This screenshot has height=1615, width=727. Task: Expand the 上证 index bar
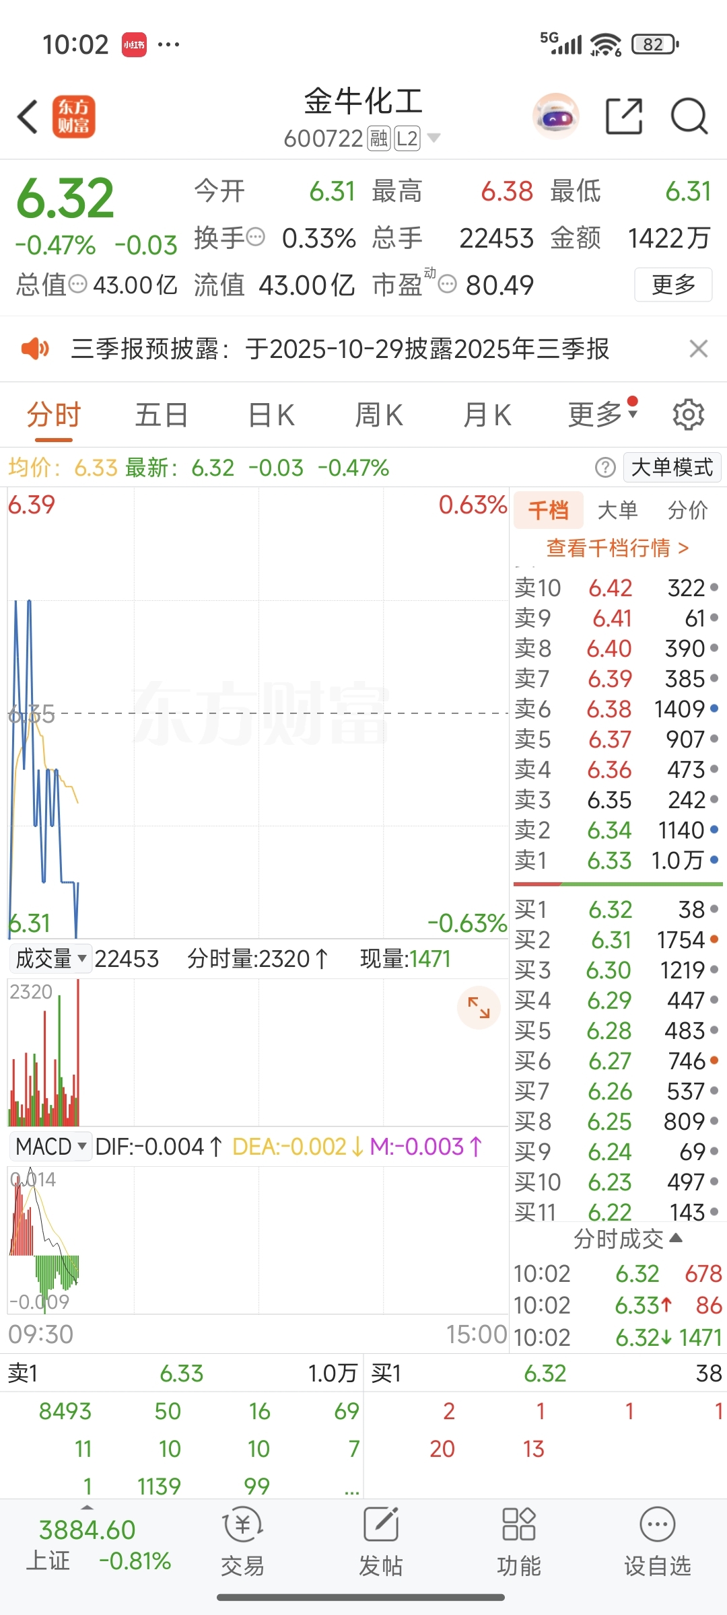pyautogui.click(x=87, y=1507)
